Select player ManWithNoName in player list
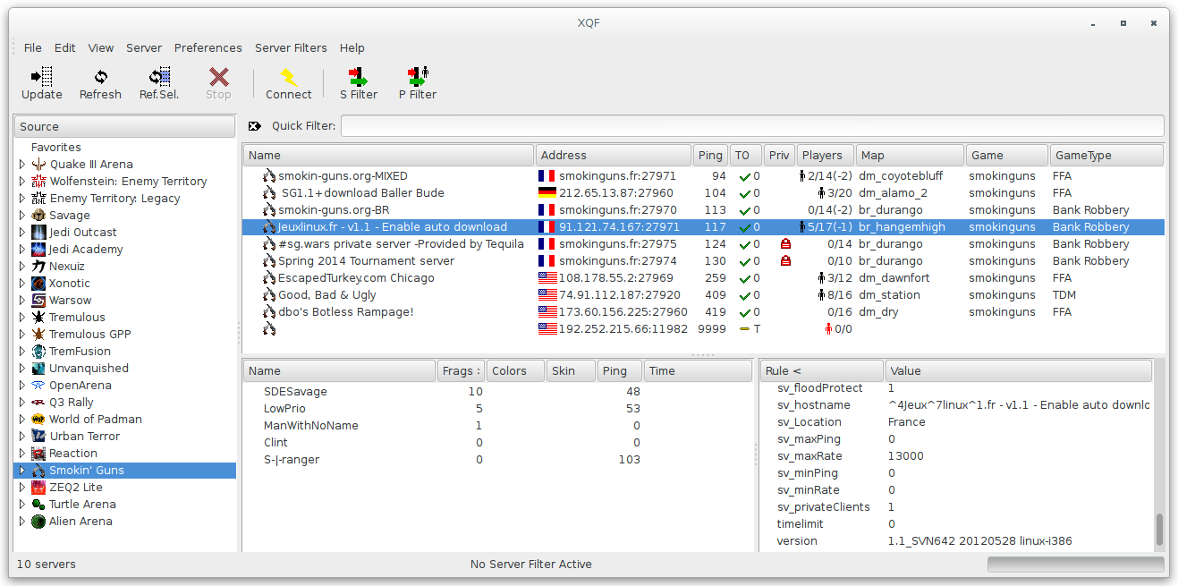Image resolution: width=1178 pixels, height=586 pixels. 497,426
